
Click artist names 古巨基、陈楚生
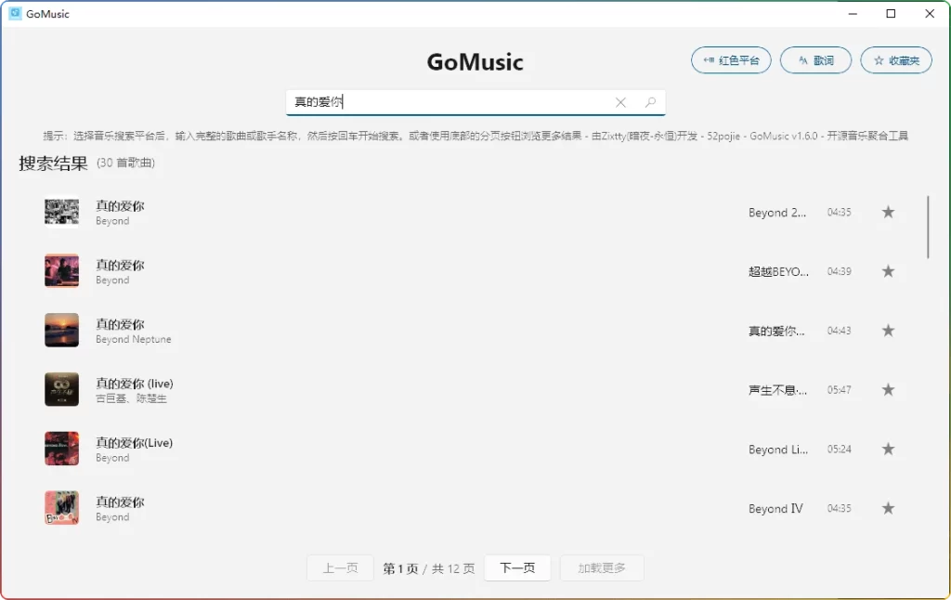click(131, 398)
